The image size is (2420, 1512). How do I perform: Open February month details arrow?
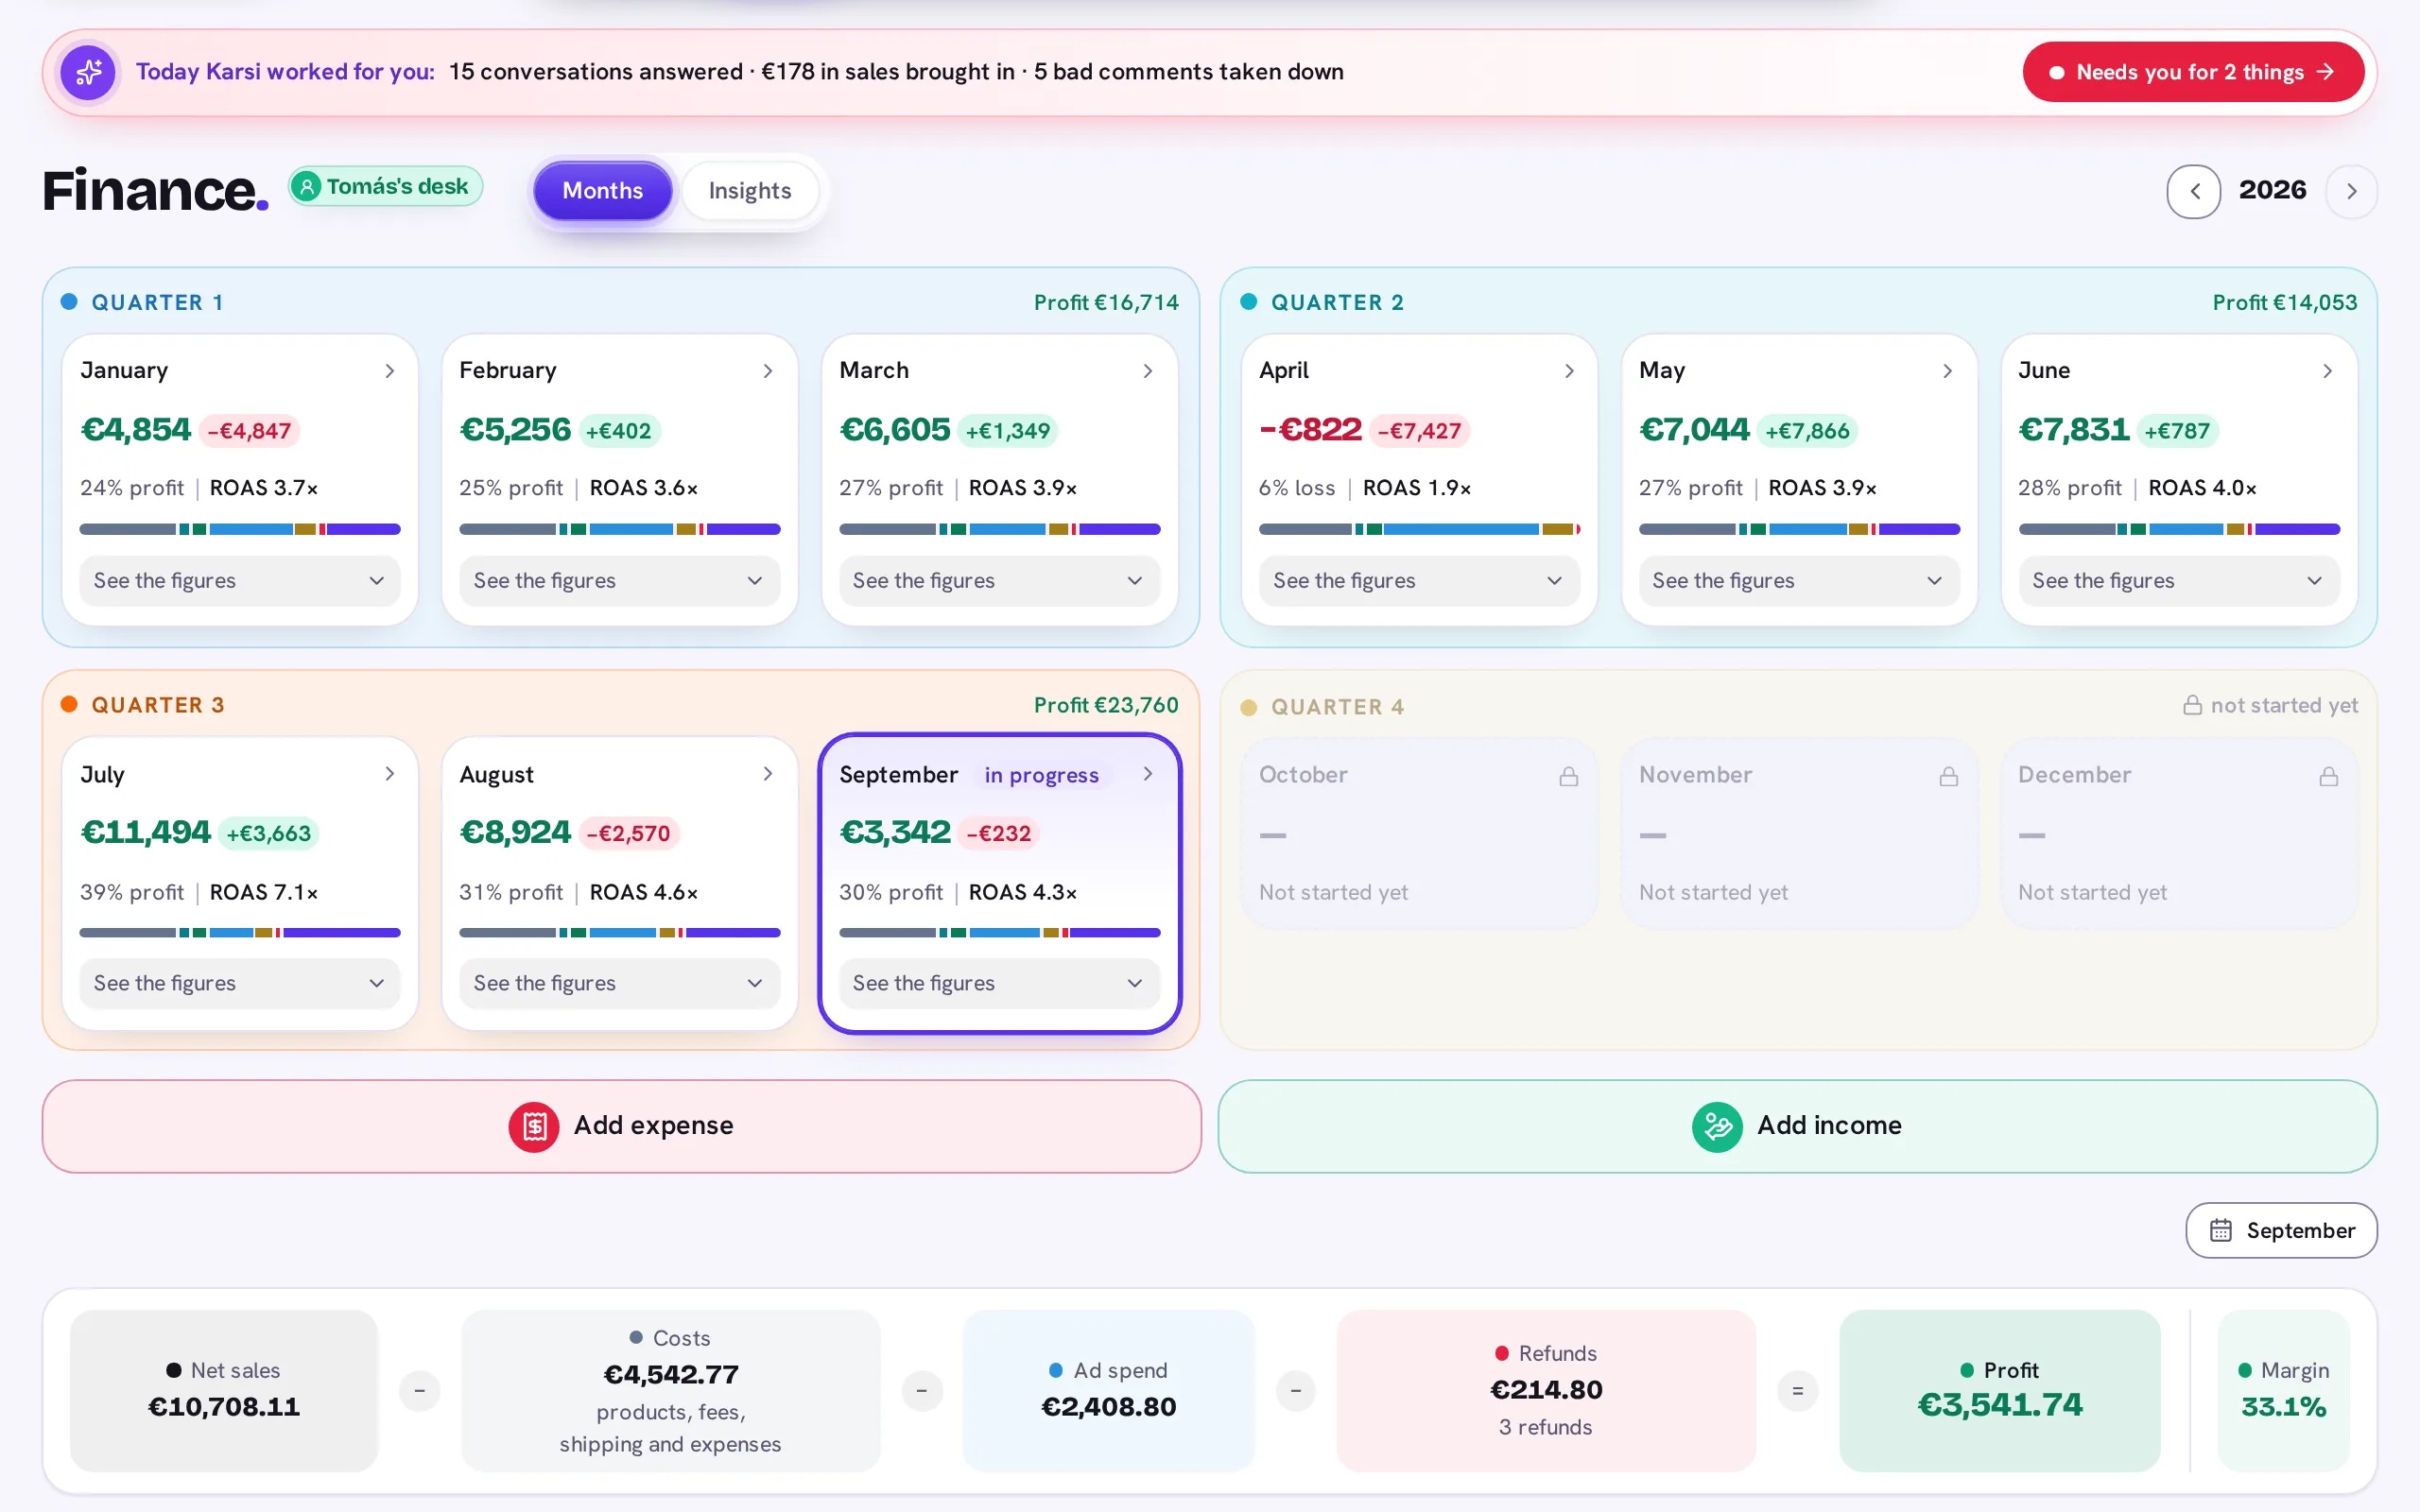pyautogui.click(x=768, y=371)
